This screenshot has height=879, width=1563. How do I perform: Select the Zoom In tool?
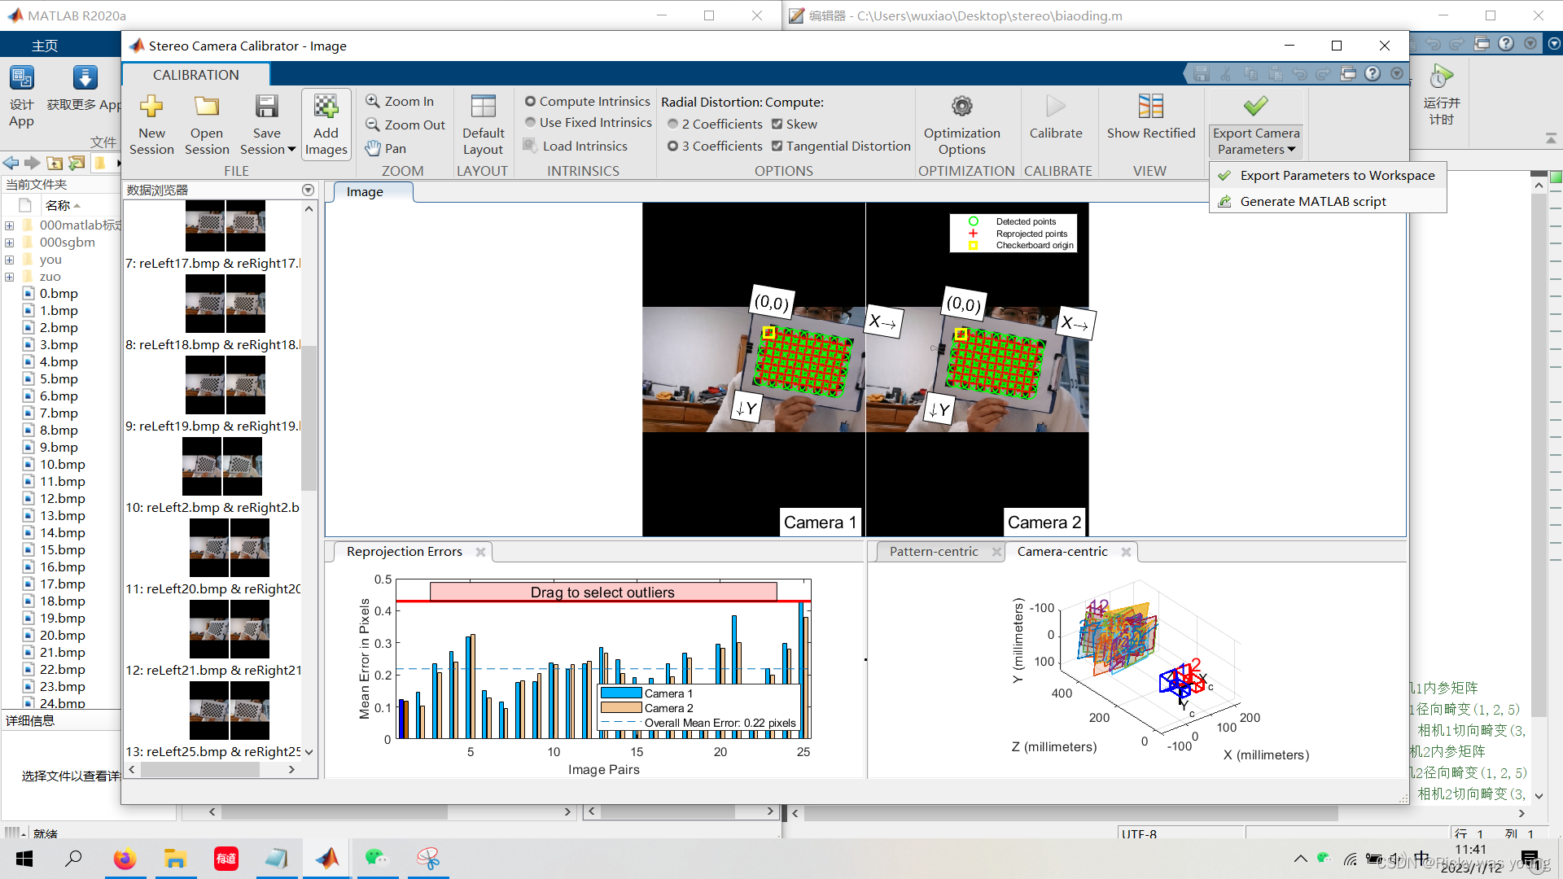pos(400,101)
